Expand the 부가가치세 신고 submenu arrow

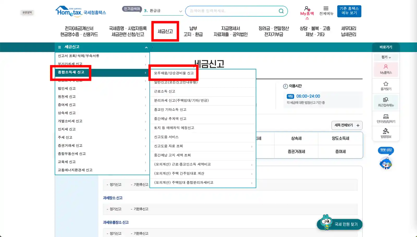point(145,64)
